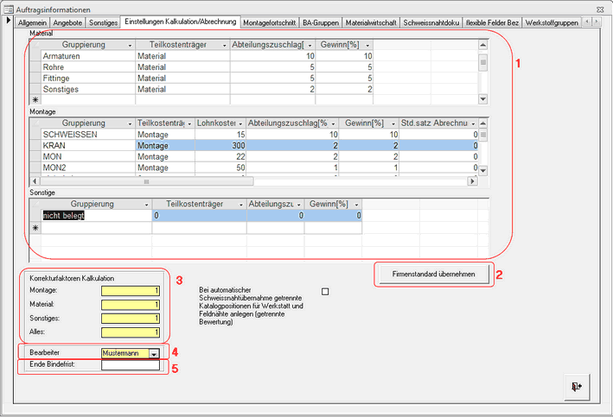Go to the Angebote tab

pyautogui.click(x=68, y=22)
